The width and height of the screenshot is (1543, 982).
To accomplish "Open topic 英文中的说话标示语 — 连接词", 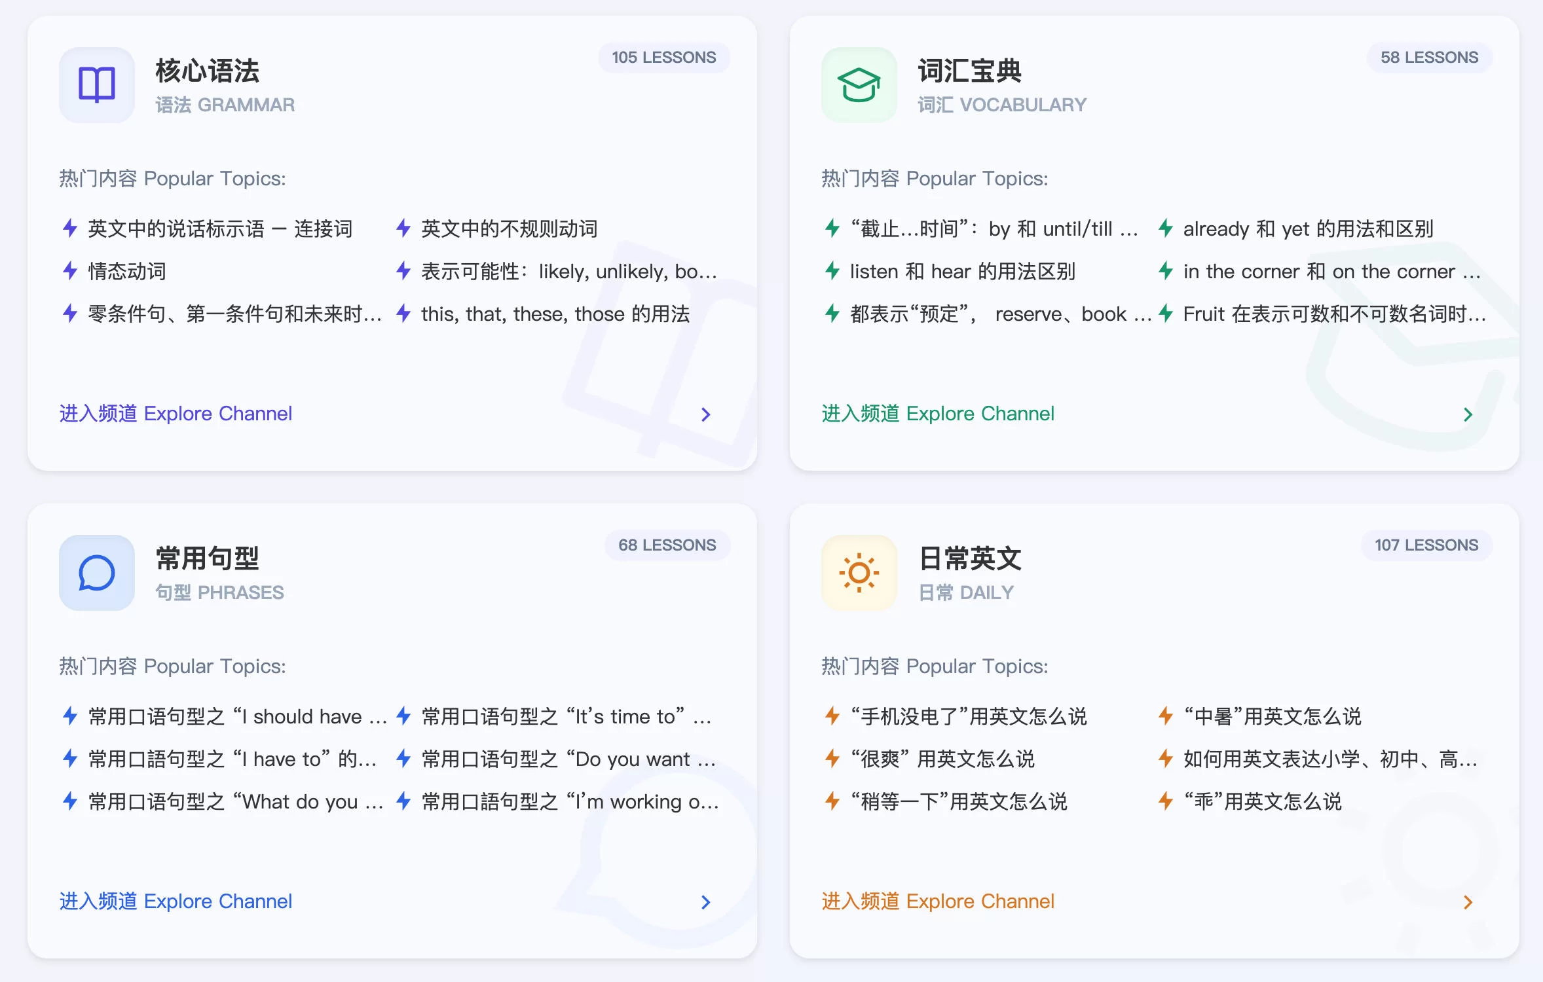I will [x=220, y=229].
